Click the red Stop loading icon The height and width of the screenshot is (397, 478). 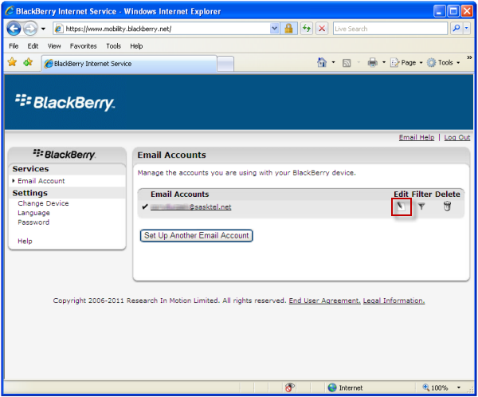tap(322, 29)
